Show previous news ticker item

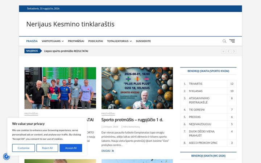229,51
